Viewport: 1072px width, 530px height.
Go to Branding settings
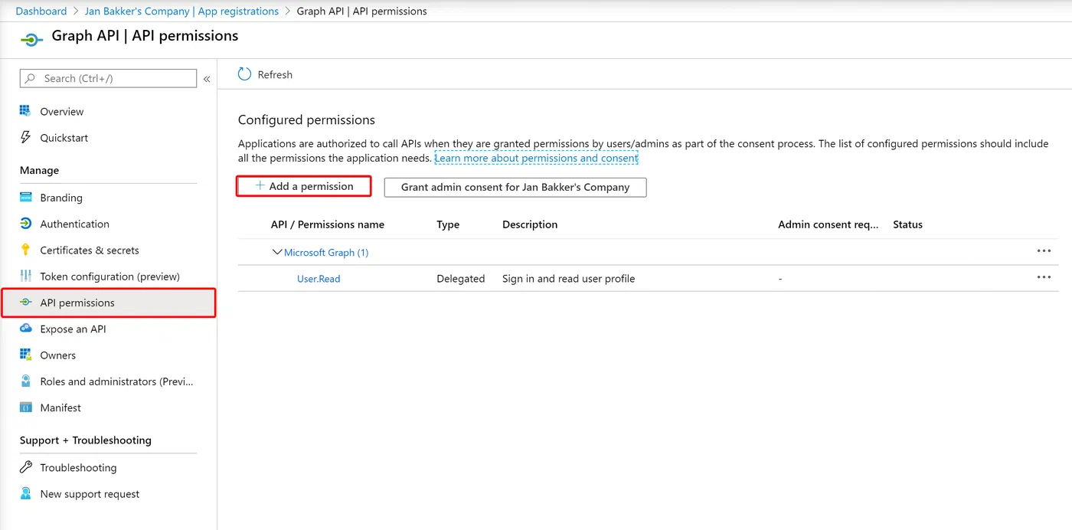coord(61,198)
